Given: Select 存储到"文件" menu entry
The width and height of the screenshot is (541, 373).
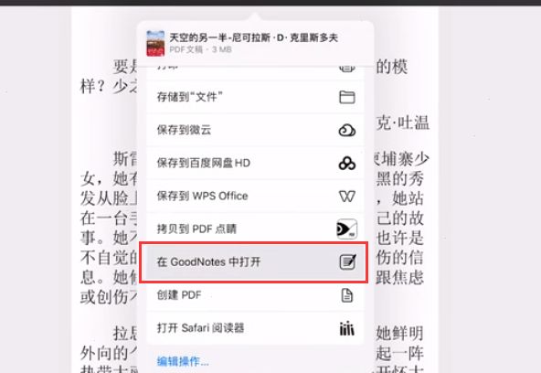Looking at the screenshot, I should 255,97.
